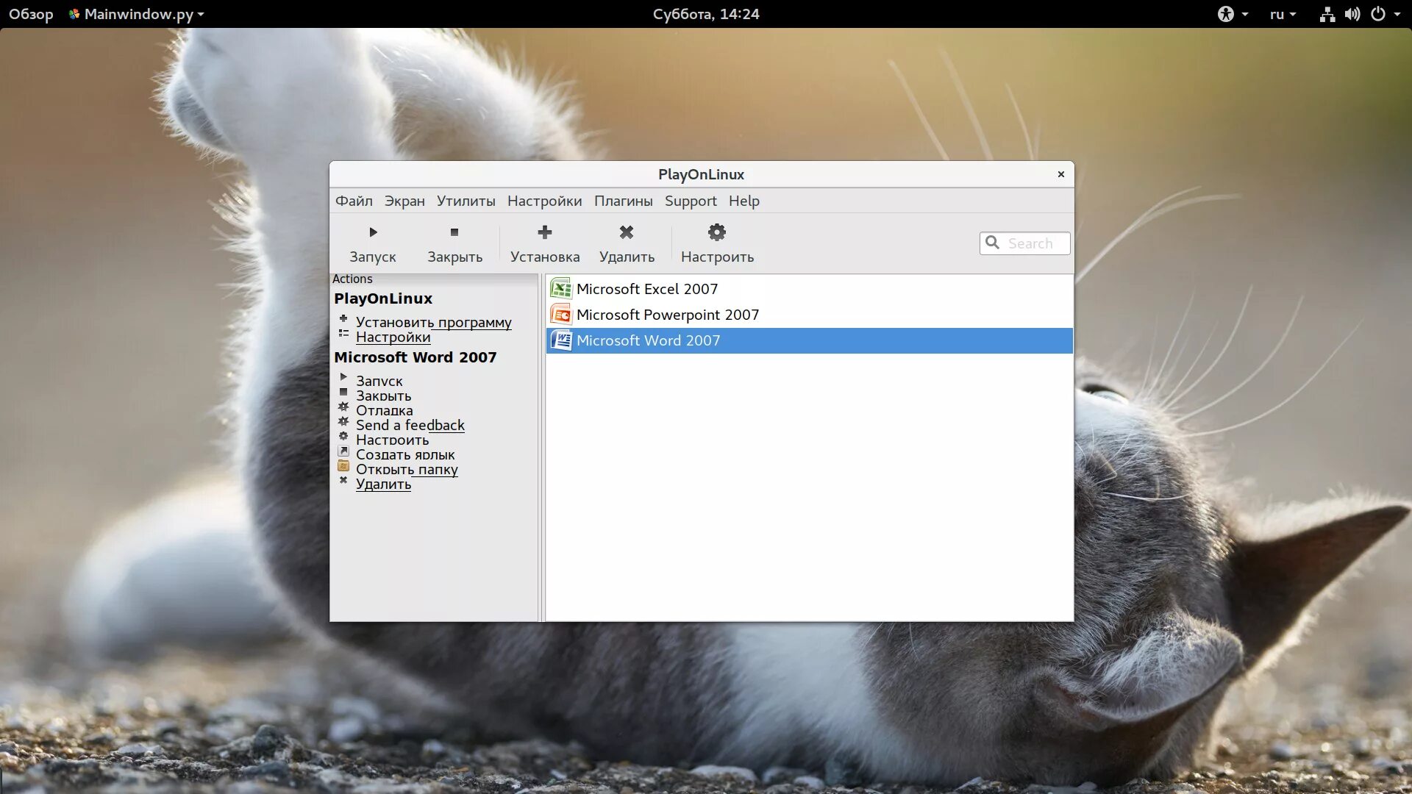Click the Microsoft Excel 2007 icon
Image resolution: width=1412 pixels, height=794 pixels.
(x=560, y=289)
